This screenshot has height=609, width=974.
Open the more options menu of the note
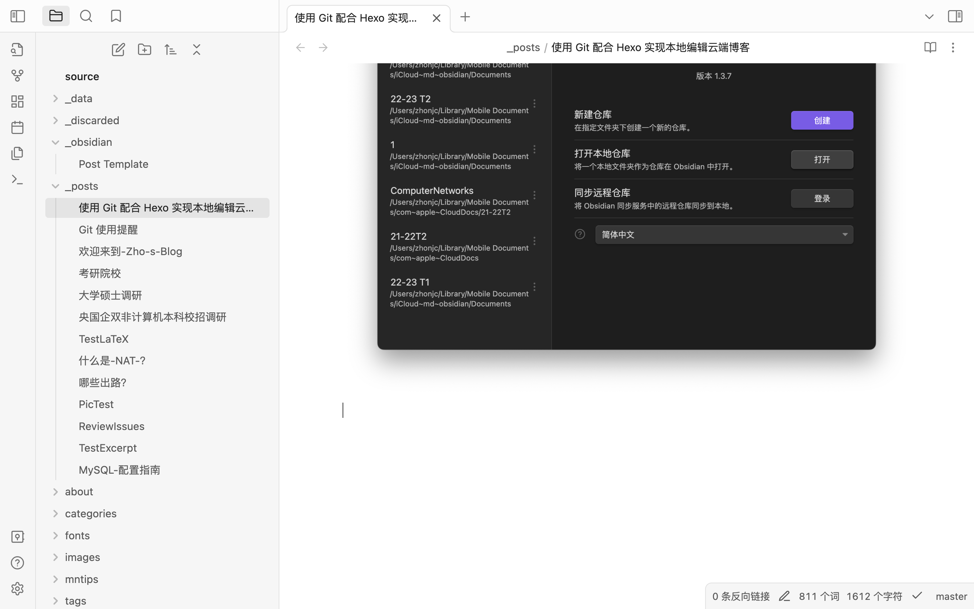click(x=953, y=47)
